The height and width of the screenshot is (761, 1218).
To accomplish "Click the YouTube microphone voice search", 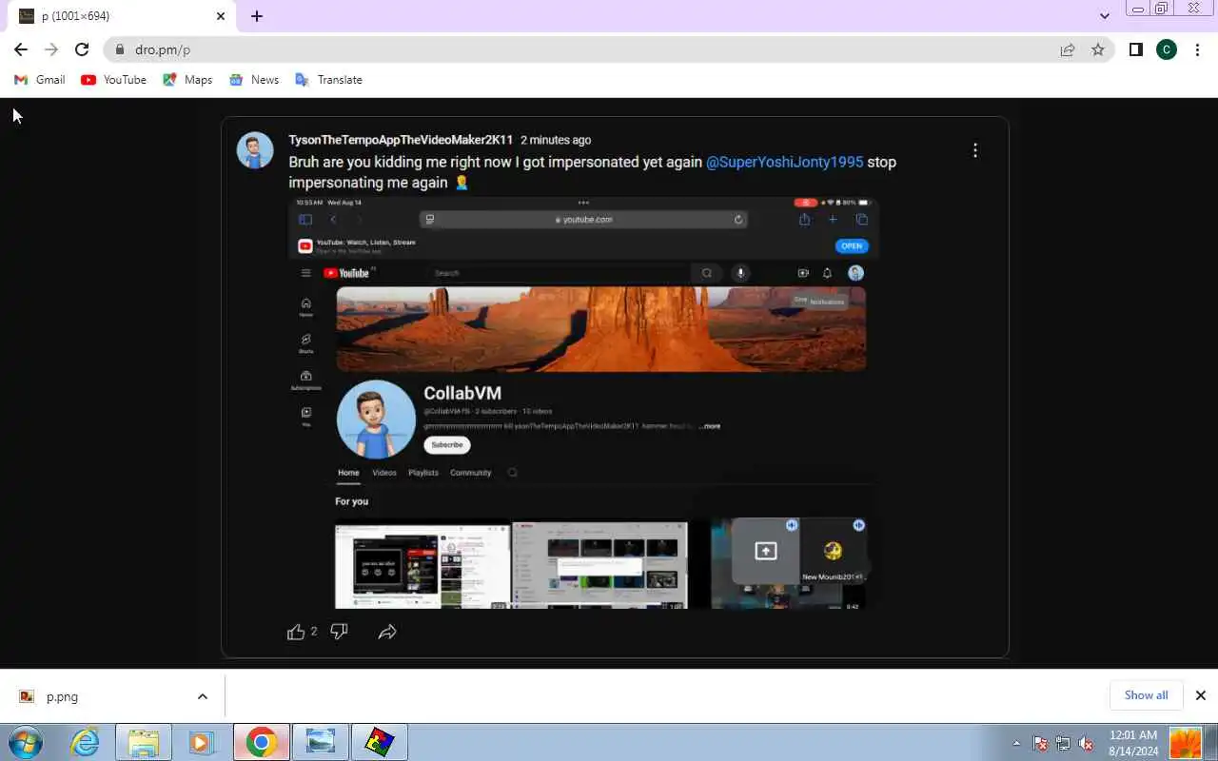I will coord(740,273).
